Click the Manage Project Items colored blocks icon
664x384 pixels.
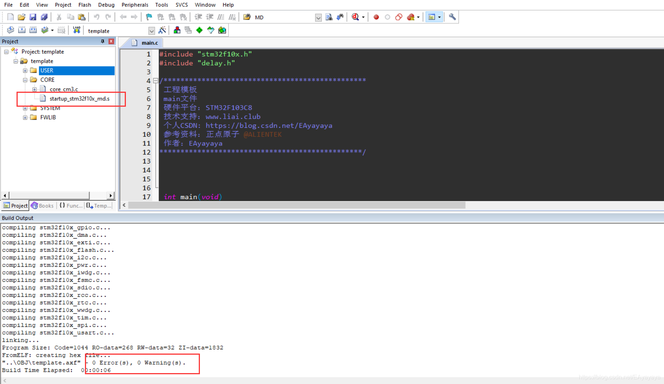pyautogui.click(x=177, y=30)
